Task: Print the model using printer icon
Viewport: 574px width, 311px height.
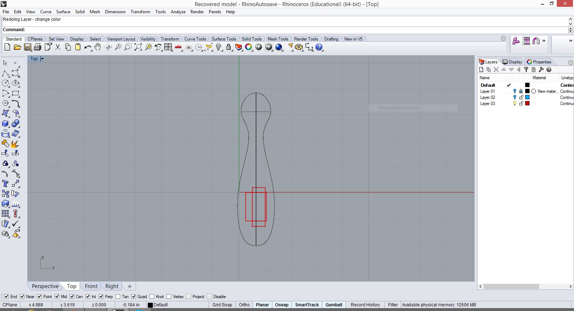Action: pos(37,47)
